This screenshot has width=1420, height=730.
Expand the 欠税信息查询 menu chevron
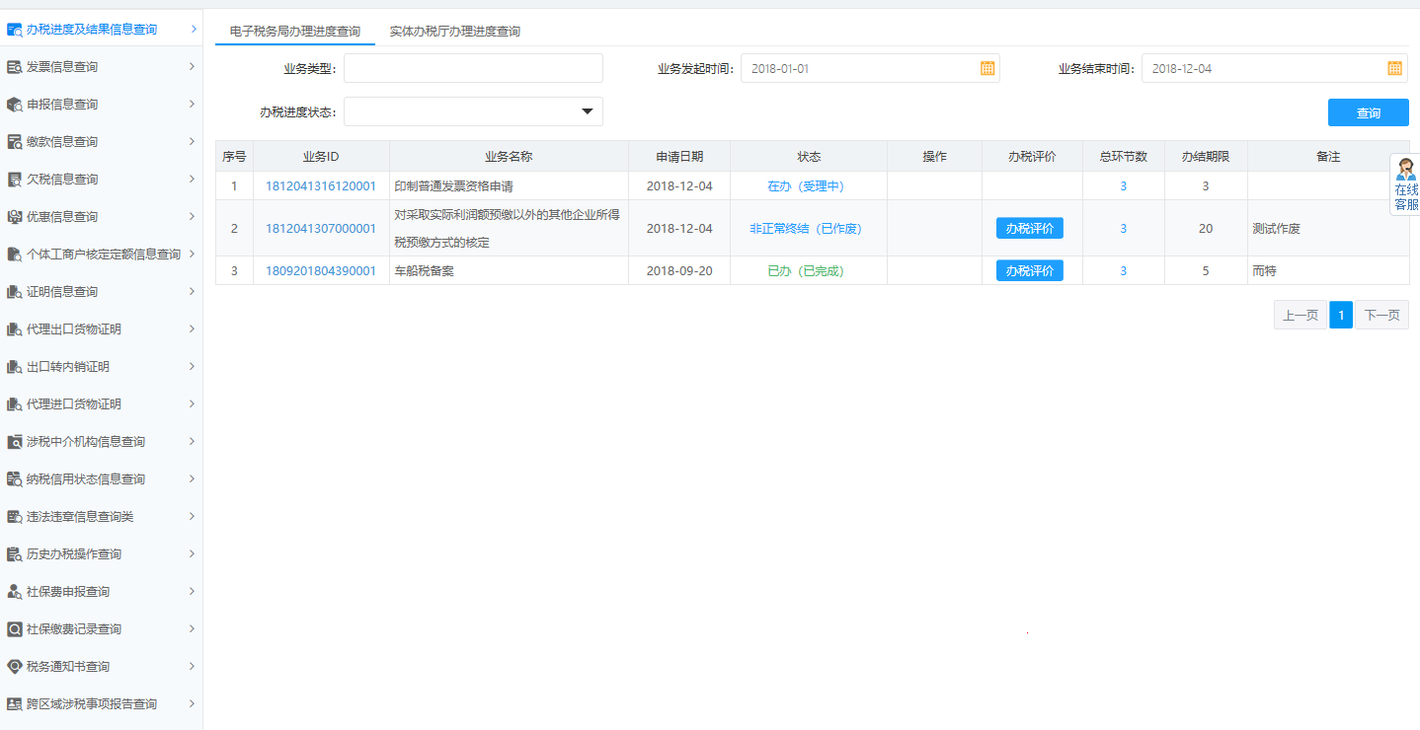[x=192, y=179]
